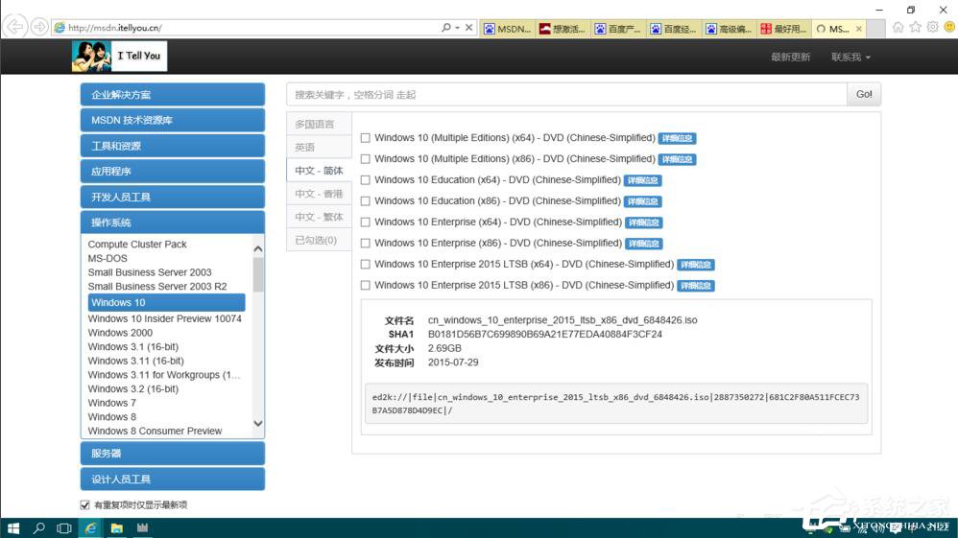The width and height of the screenshot is (958, 538).
Task: Select Windows 7 in the OS list
Action: (x=112, y=403)
